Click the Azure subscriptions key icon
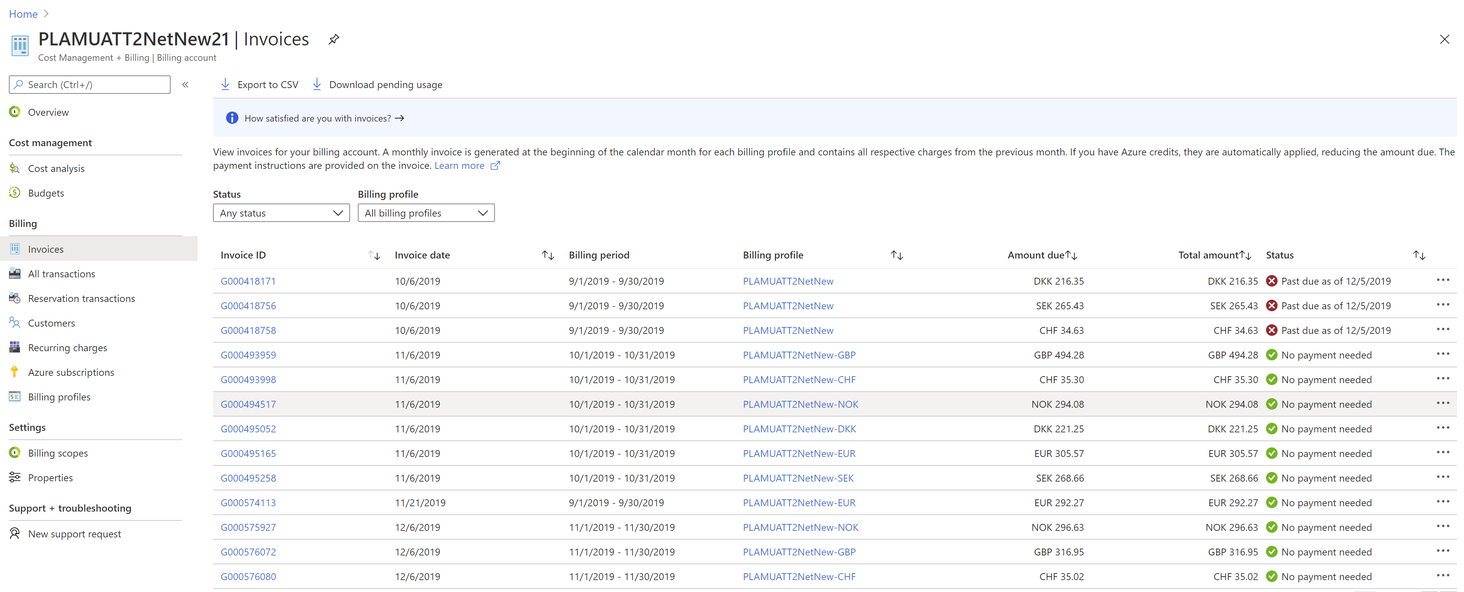The width and height of the screenshot is (1464, 592). [15, 372]
